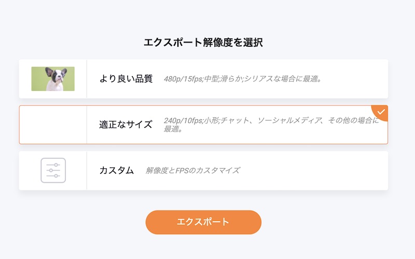415x259 pixels.
Task: Click the custom sliders settings icon
Action: pos(53,170)
